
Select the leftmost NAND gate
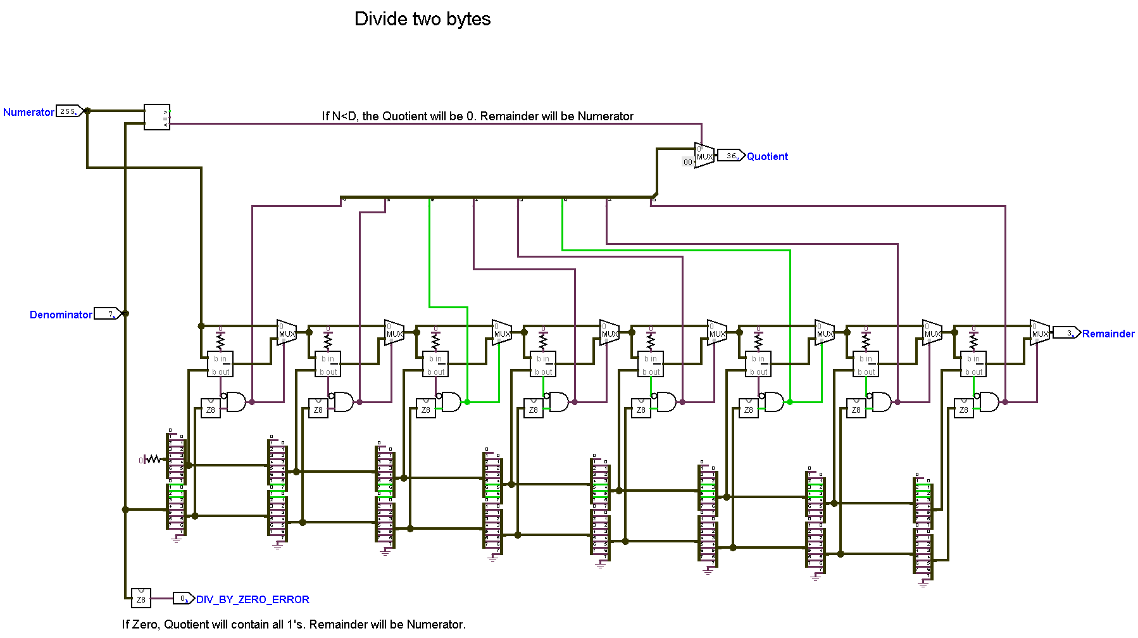pyautogui.click(x=236, y=401)
